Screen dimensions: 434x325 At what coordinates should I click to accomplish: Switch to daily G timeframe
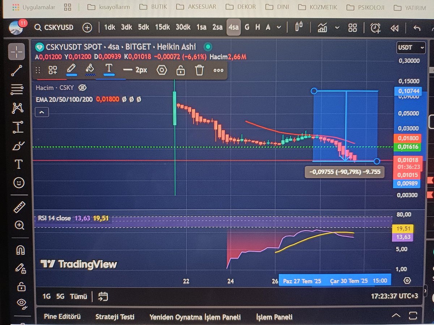coord(247,27)
